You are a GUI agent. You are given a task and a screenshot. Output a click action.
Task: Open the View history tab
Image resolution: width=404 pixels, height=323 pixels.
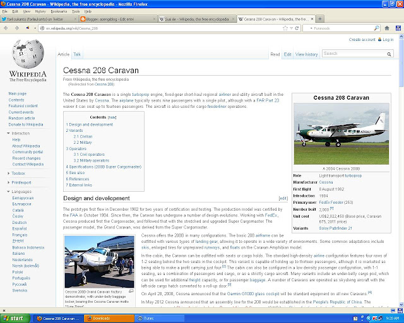click(x=306, y=54)
